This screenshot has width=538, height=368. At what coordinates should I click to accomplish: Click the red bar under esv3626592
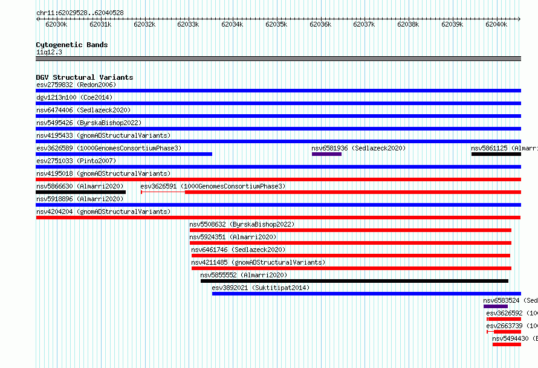(504, 319)
